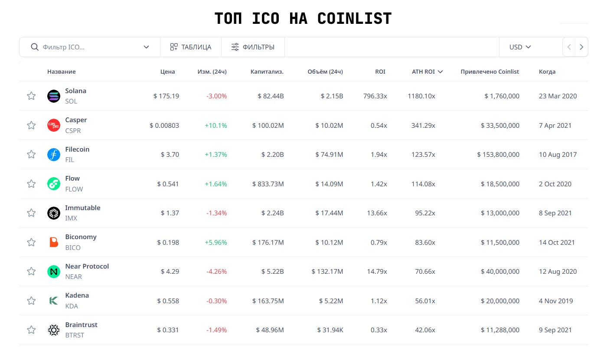
Task: Toggle the ATH ROI sort chevron
Action: tap(441, 71)
